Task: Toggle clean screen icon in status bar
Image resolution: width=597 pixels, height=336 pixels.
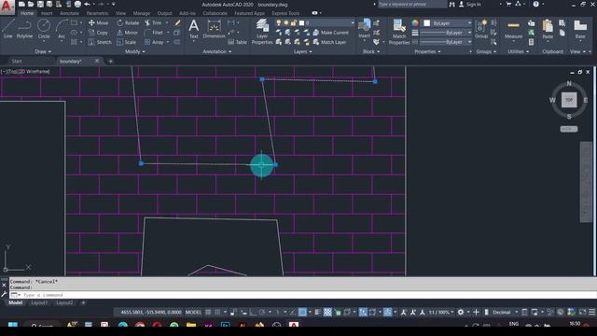Action: pyautogui.click(x=582, y=313)
